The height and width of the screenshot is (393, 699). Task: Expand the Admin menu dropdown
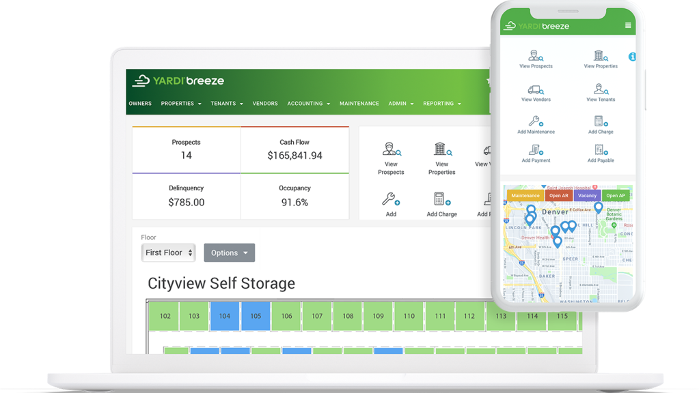click(401, 104)
